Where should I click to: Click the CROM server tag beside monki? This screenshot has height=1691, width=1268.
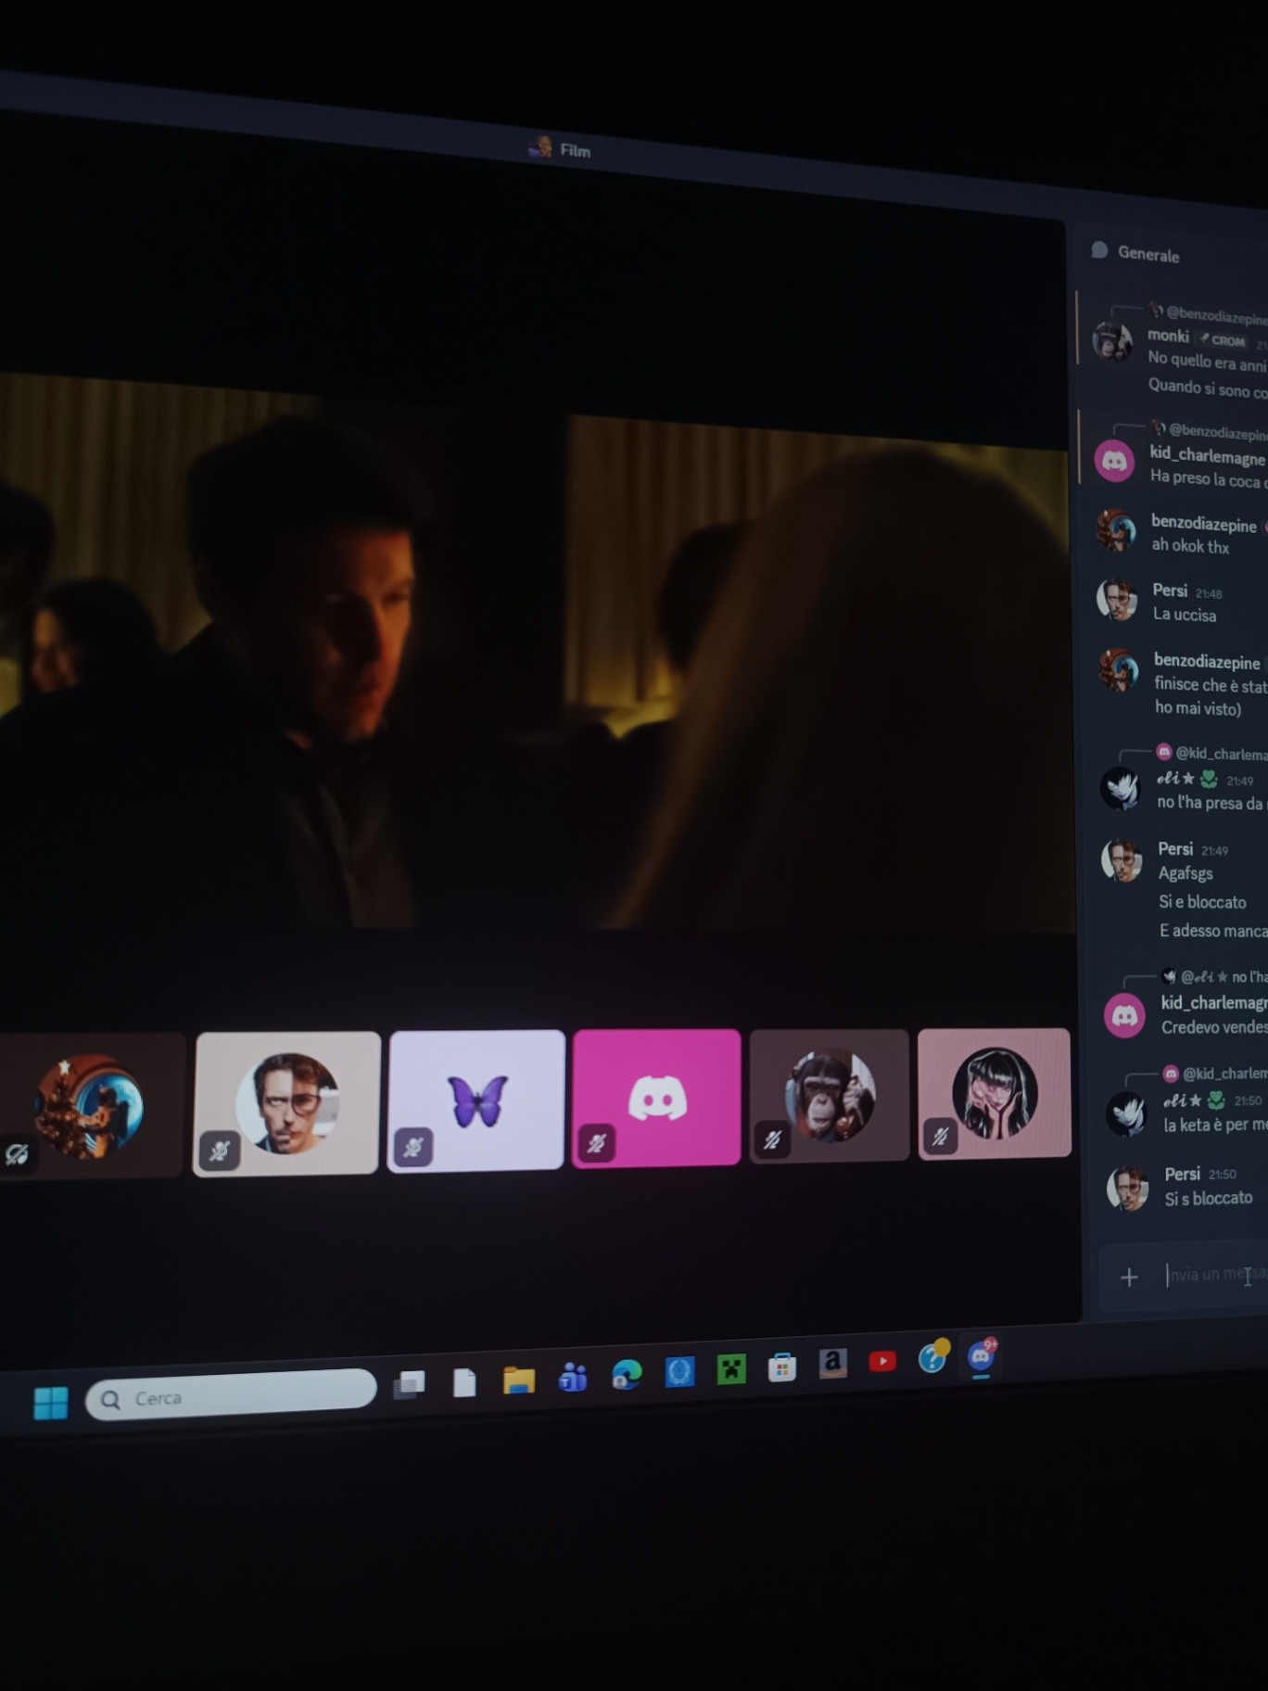(1223, 340)
